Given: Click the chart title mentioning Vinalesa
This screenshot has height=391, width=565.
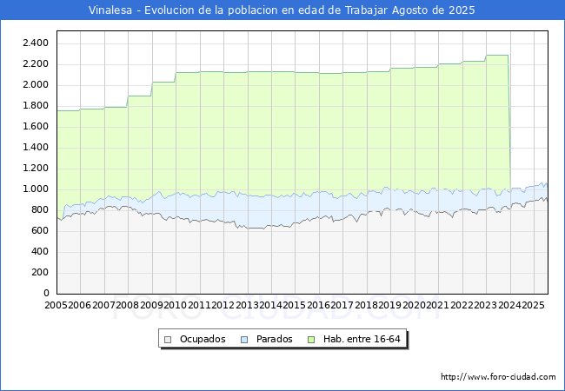Looking at the screenshot, I should point(282,10).
